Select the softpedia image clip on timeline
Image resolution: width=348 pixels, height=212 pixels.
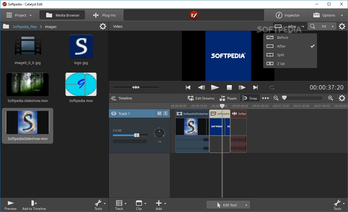click(x=220, y=131)
